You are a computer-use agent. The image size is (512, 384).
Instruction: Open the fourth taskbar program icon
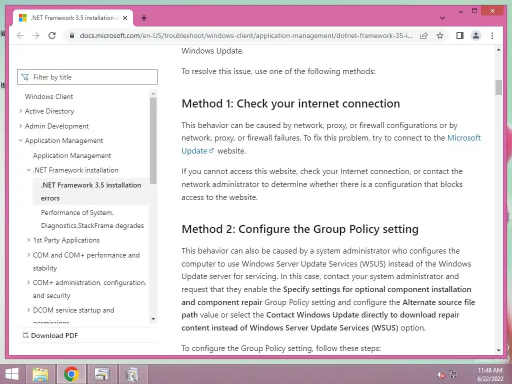click(133, 374)
